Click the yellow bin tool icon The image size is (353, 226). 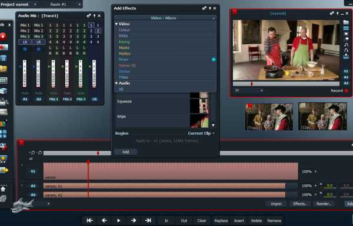point(3,69)
